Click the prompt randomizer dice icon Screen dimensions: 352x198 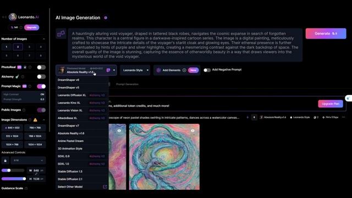(61, 34)
